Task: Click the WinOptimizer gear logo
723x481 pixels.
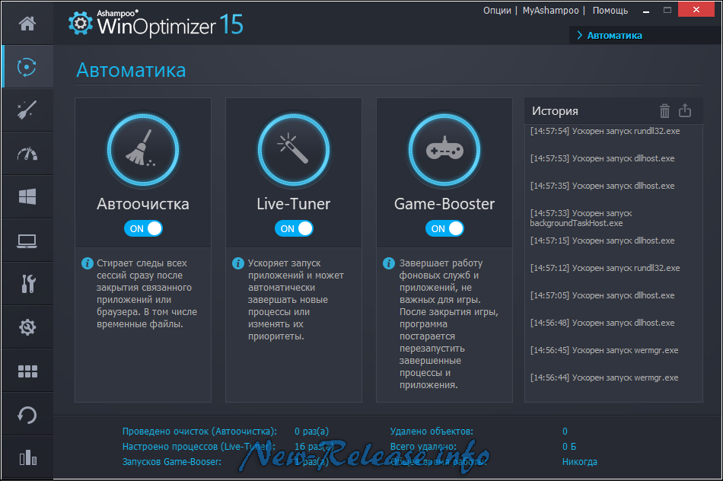Action: tap(81, 23)
